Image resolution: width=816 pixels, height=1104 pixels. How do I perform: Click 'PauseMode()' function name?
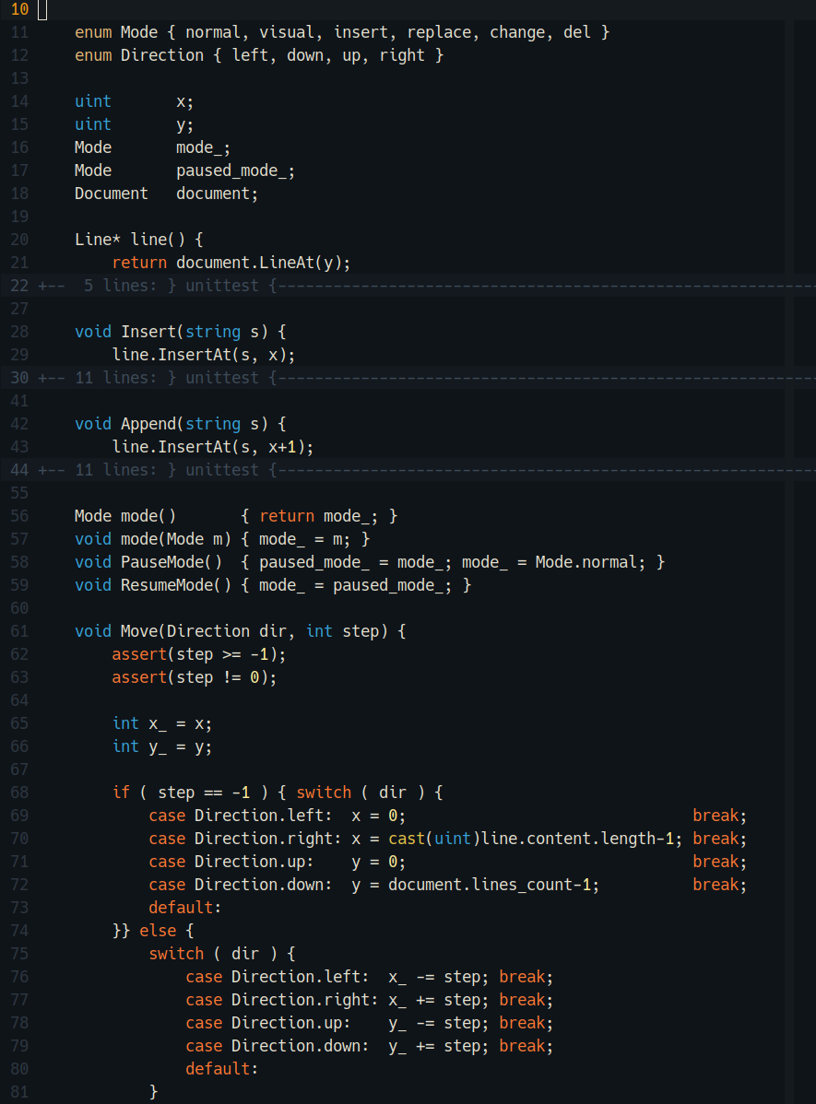pyautogui.click(x=171, y=562)
